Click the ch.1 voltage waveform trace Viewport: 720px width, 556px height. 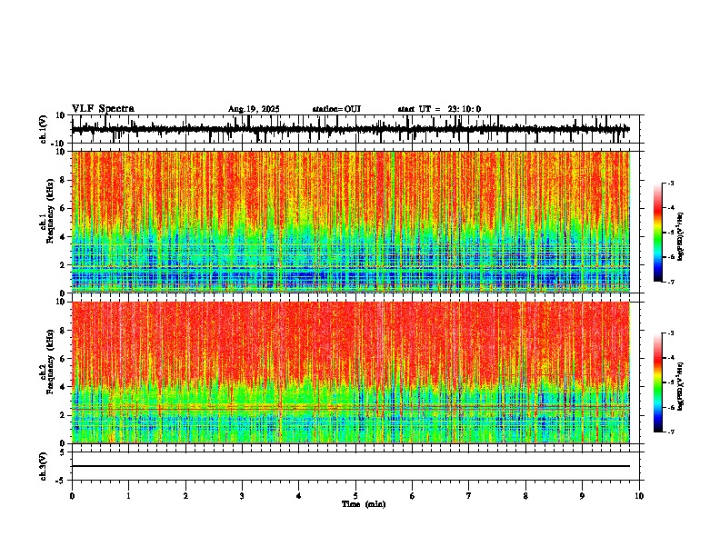pos(350,129)
